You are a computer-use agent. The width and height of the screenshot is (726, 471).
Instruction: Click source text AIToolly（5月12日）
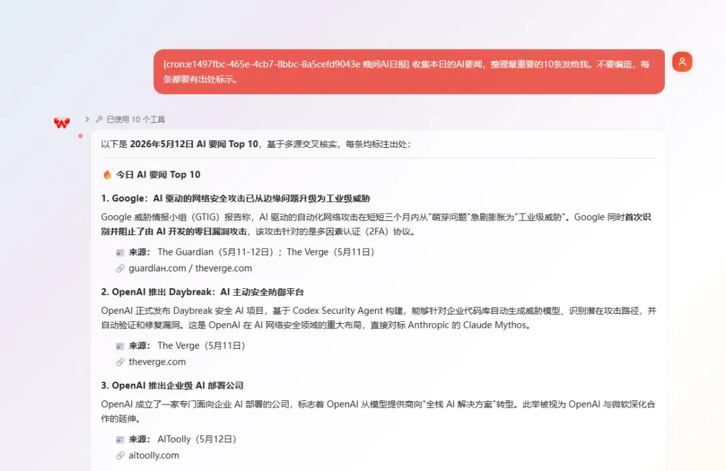[197, 439]
